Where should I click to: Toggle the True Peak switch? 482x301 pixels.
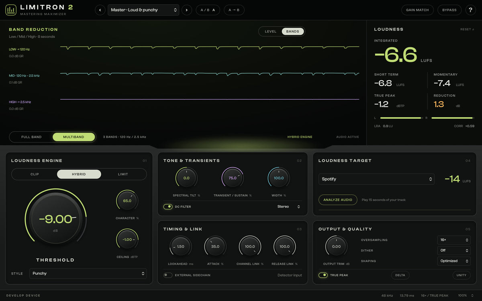(323, 275)
